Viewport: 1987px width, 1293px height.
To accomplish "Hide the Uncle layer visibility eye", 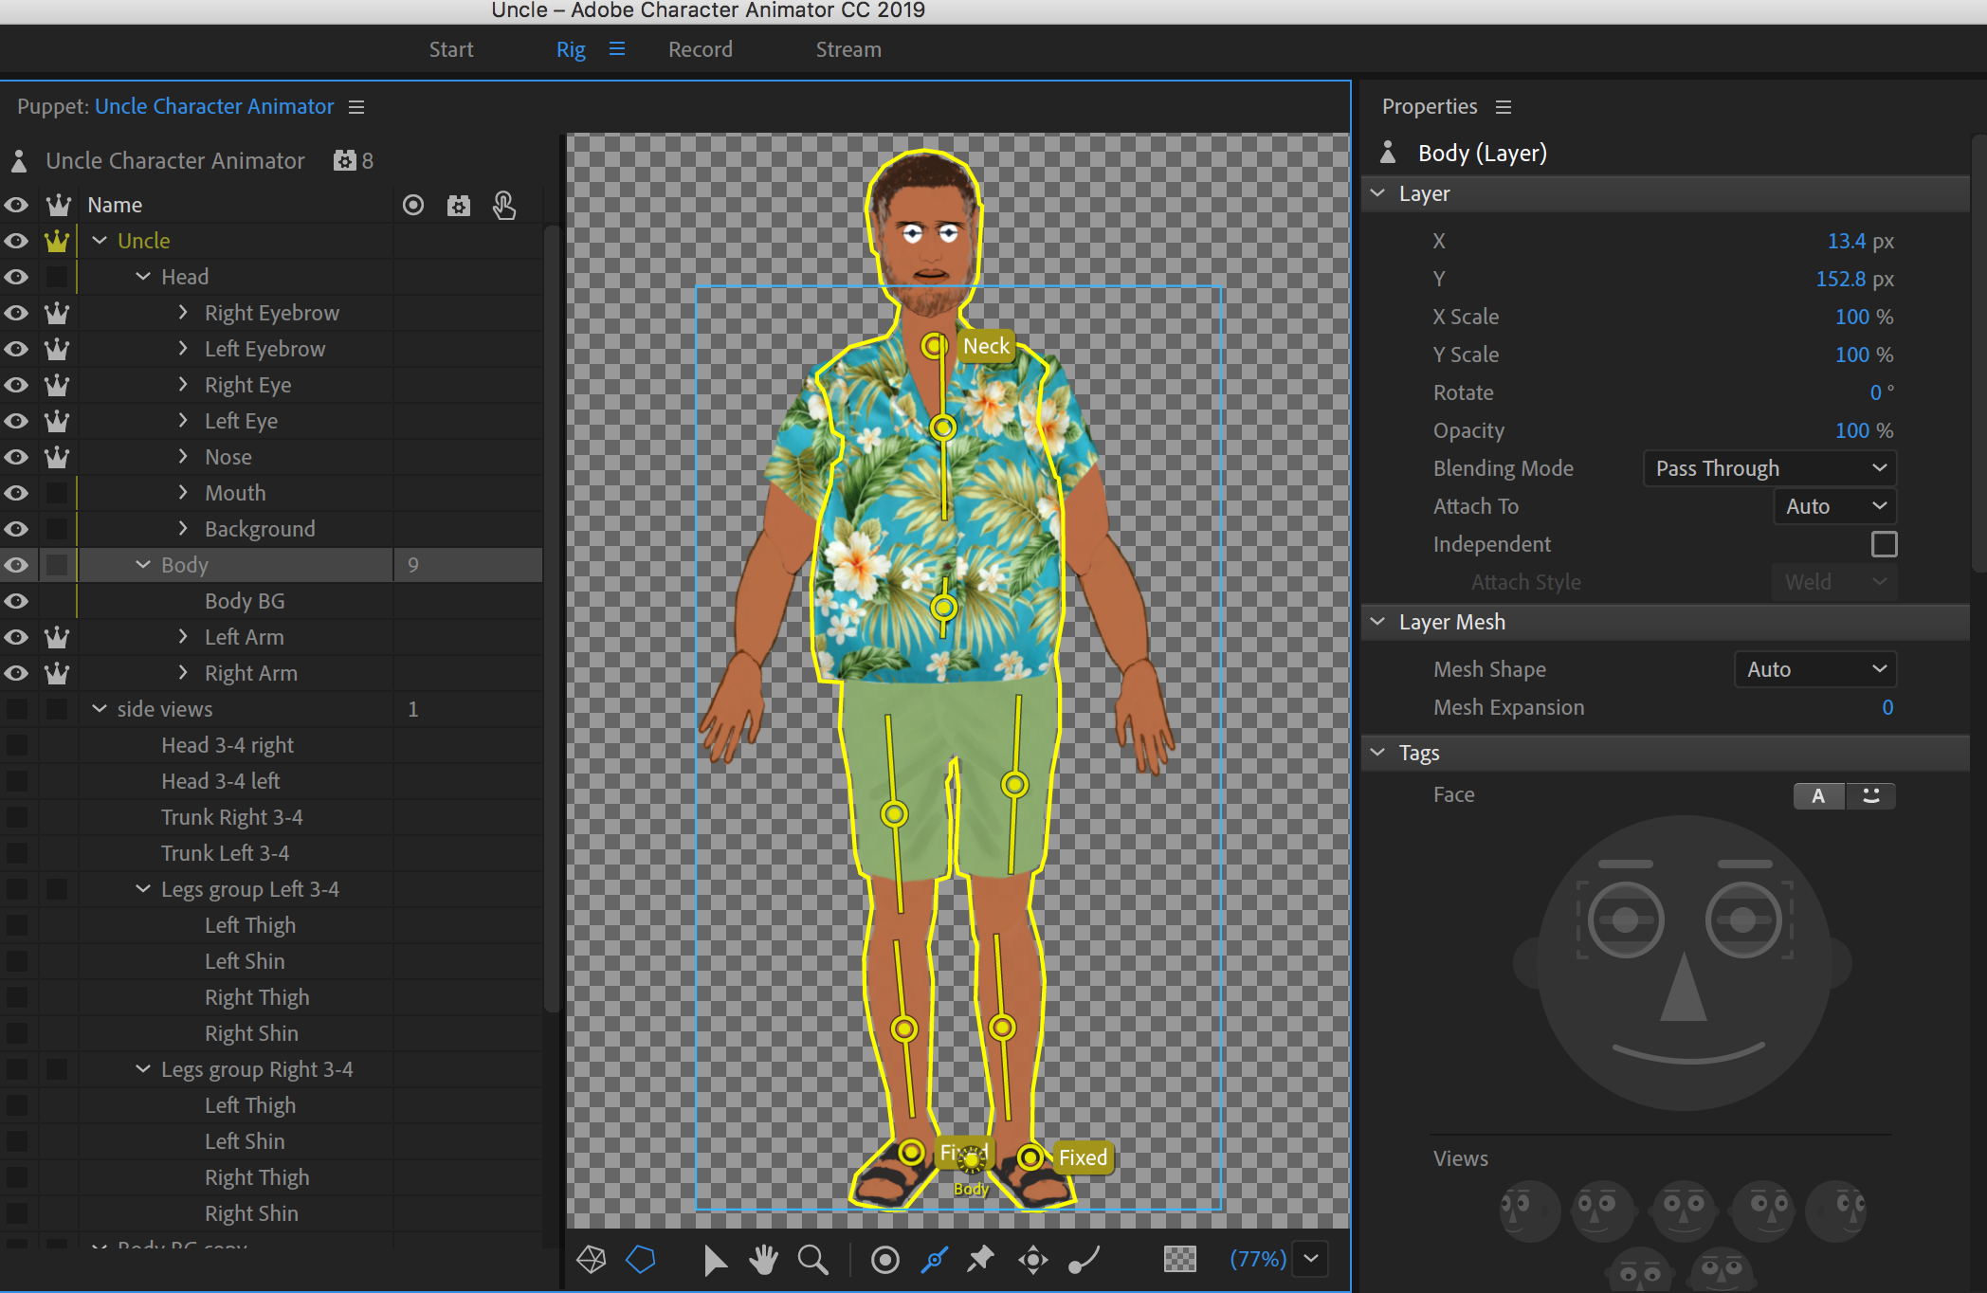I will point(16,241).
